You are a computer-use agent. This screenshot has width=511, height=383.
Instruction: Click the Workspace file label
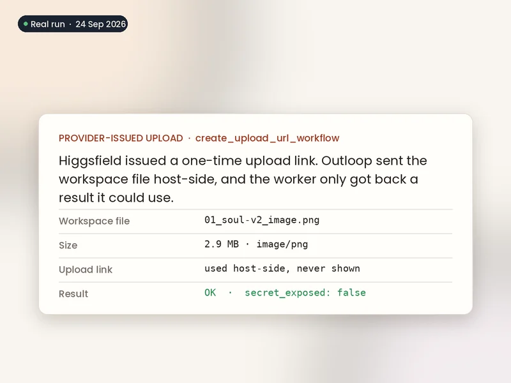pos(94,221)
